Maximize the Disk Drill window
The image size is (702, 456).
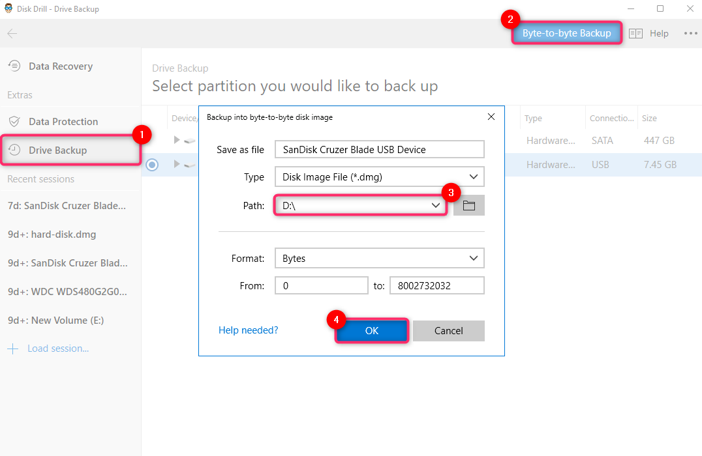pos(660,8)
